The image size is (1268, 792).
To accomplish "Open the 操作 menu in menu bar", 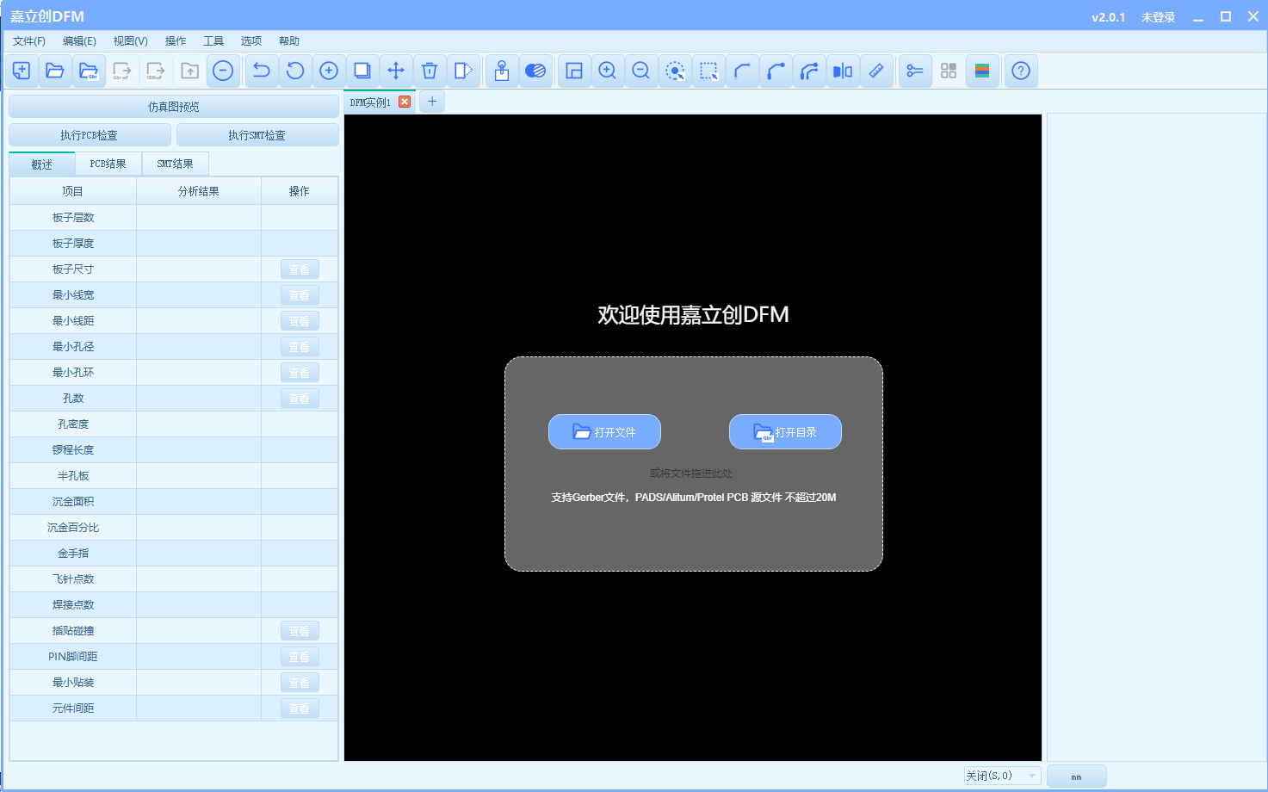I will pos(176,41).
